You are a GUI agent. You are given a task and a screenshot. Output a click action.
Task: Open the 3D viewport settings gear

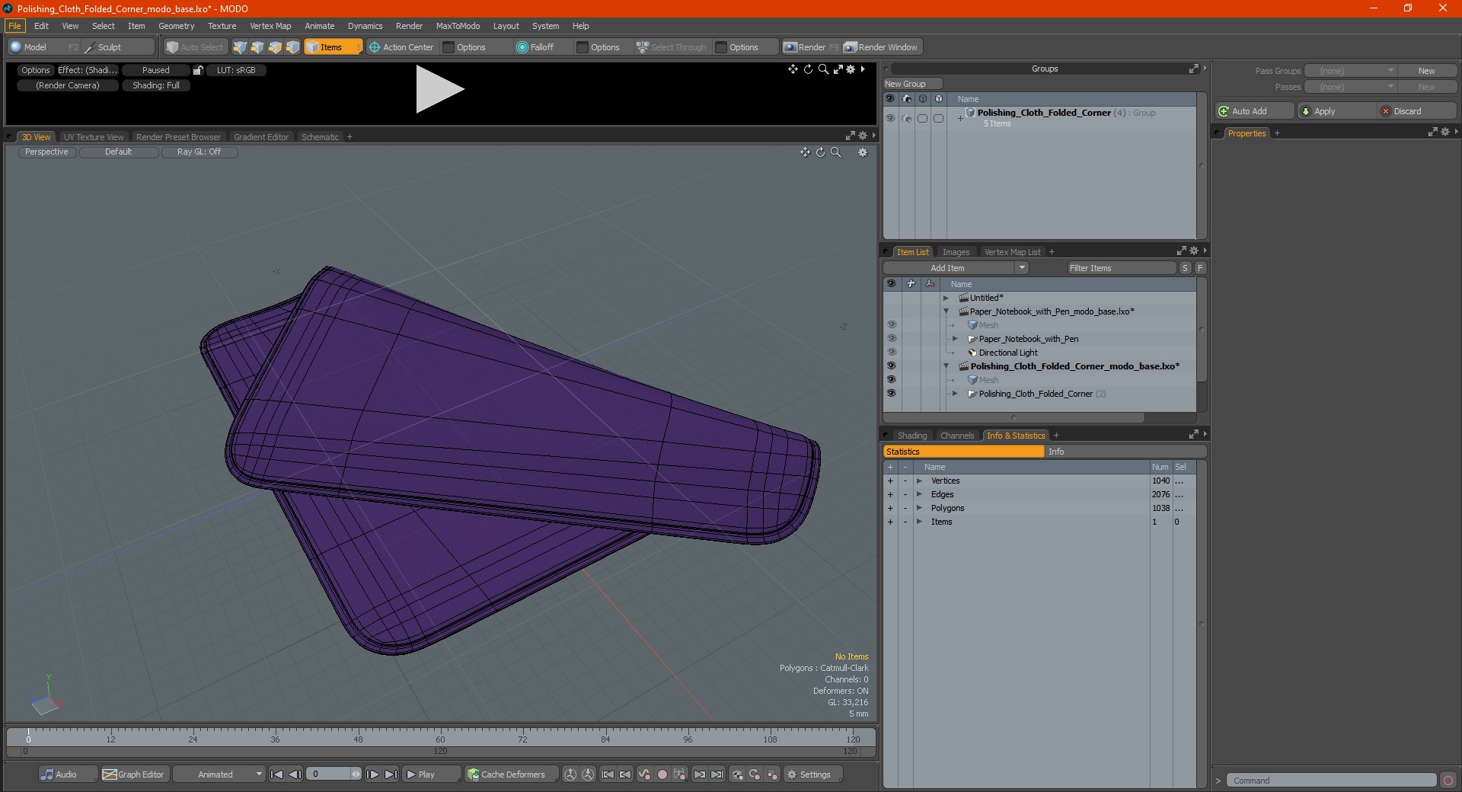pos(863,152)
